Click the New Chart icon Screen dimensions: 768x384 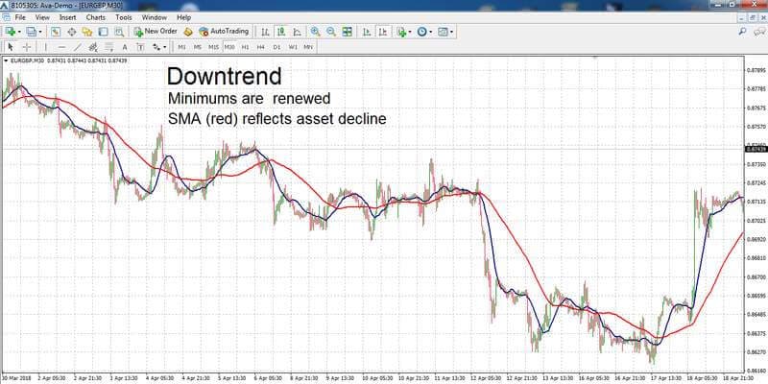pos(11,32)
